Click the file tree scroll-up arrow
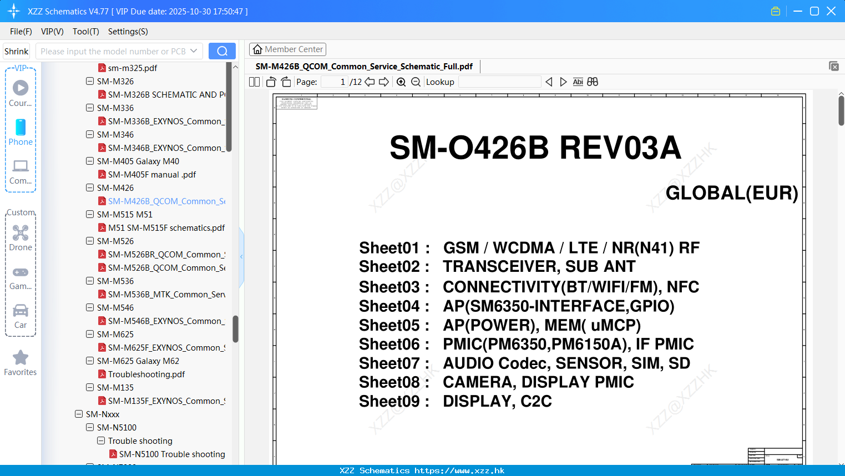Screen dimensions: 845x476 coord(235,67)
